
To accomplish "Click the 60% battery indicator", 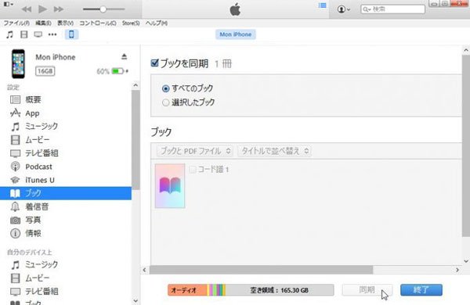I will point(112,71).
